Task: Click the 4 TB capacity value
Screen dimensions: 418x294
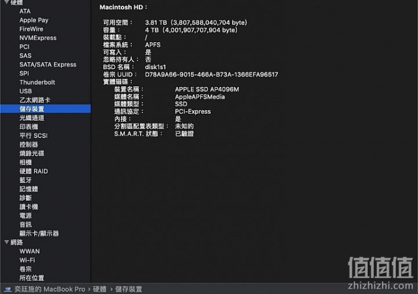Action: coord(192,30)
